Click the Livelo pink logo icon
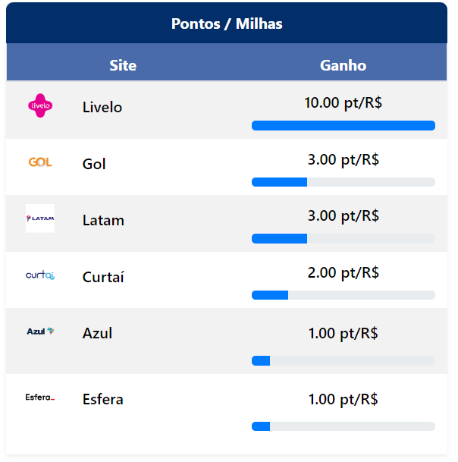 (40, 106)
